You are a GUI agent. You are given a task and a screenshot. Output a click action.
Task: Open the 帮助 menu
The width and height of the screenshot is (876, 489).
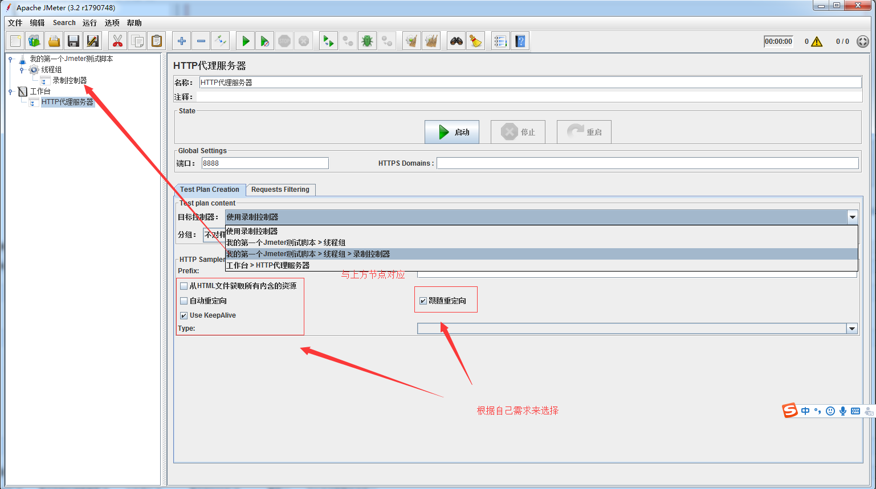coord(135,23)
